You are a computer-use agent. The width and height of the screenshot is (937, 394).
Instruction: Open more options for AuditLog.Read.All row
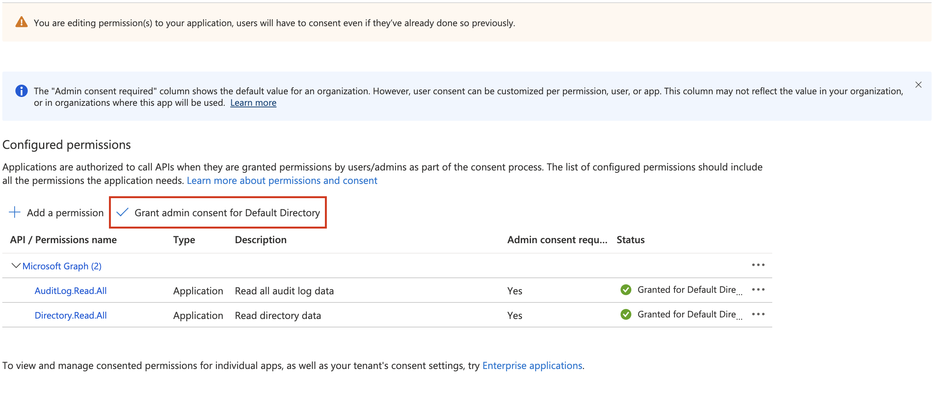point(758,290)
